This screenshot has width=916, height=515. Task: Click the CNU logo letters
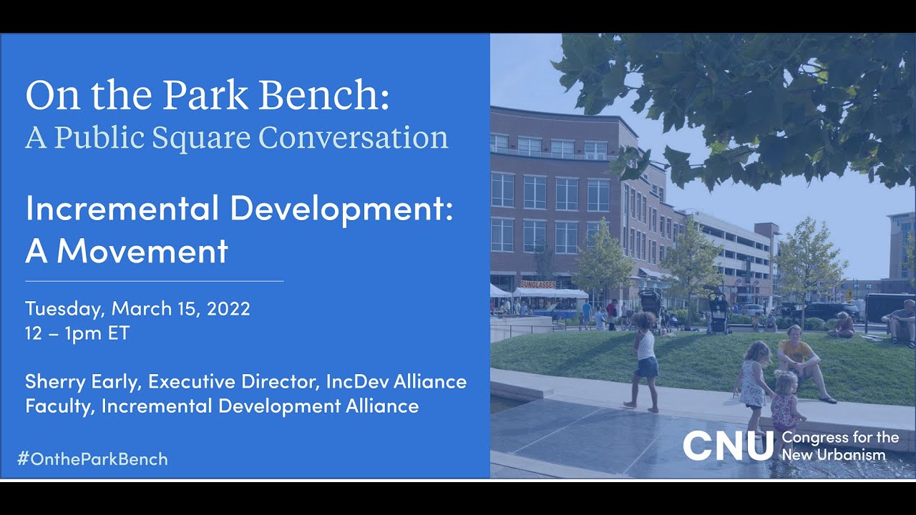tap(728, 446)
